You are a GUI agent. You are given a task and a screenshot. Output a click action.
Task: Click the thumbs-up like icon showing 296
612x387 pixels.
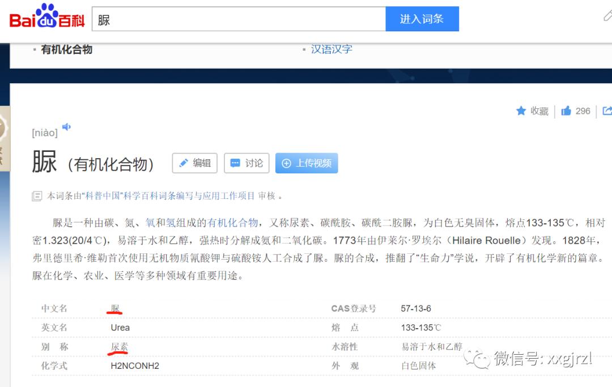(x=566, y=110)
